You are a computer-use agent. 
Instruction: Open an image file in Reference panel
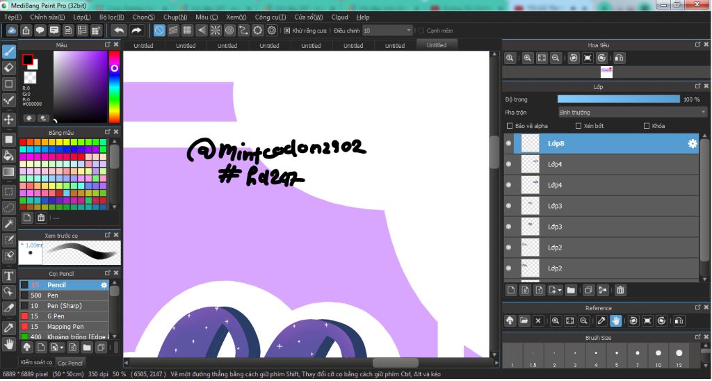[x=524, y=321]
